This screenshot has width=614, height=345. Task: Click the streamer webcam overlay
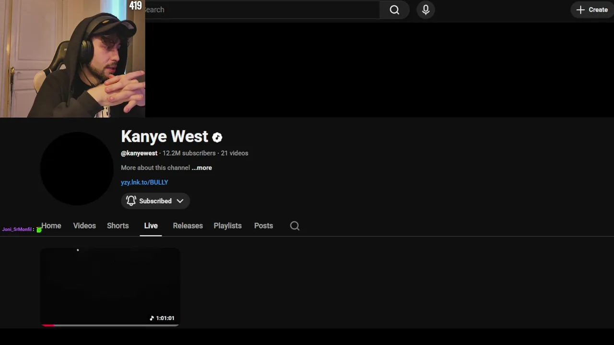click(72, 58)
